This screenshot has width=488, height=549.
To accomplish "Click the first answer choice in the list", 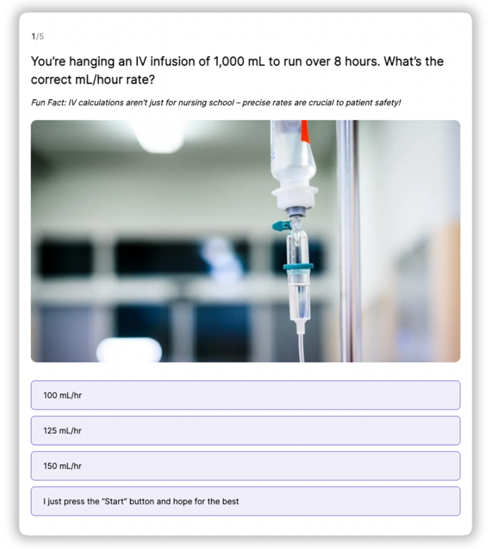I will point(244,395).
